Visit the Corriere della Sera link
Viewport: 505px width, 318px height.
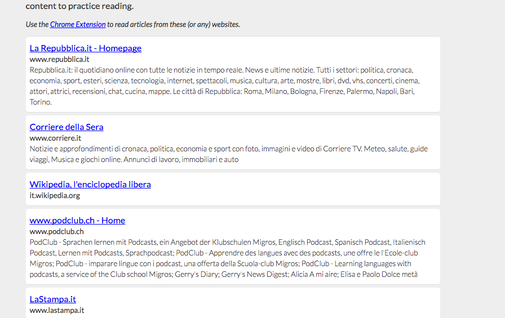pyautogui.click(x=67, y=127)
